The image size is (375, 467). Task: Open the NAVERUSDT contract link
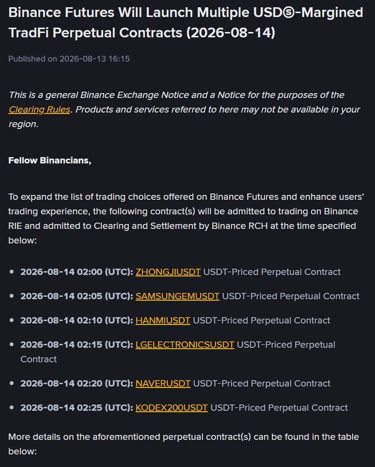click(163, 383)
